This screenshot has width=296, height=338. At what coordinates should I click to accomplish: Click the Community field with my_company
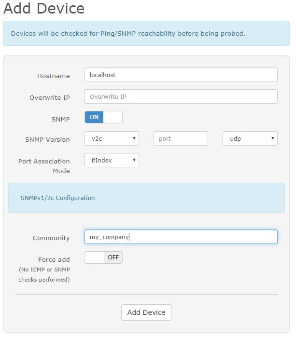[181, 237]
